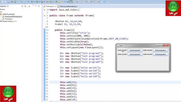Click the Print icon in the toolbar
The width and height of the screenshot is (181, 102).
click(8, 2)
